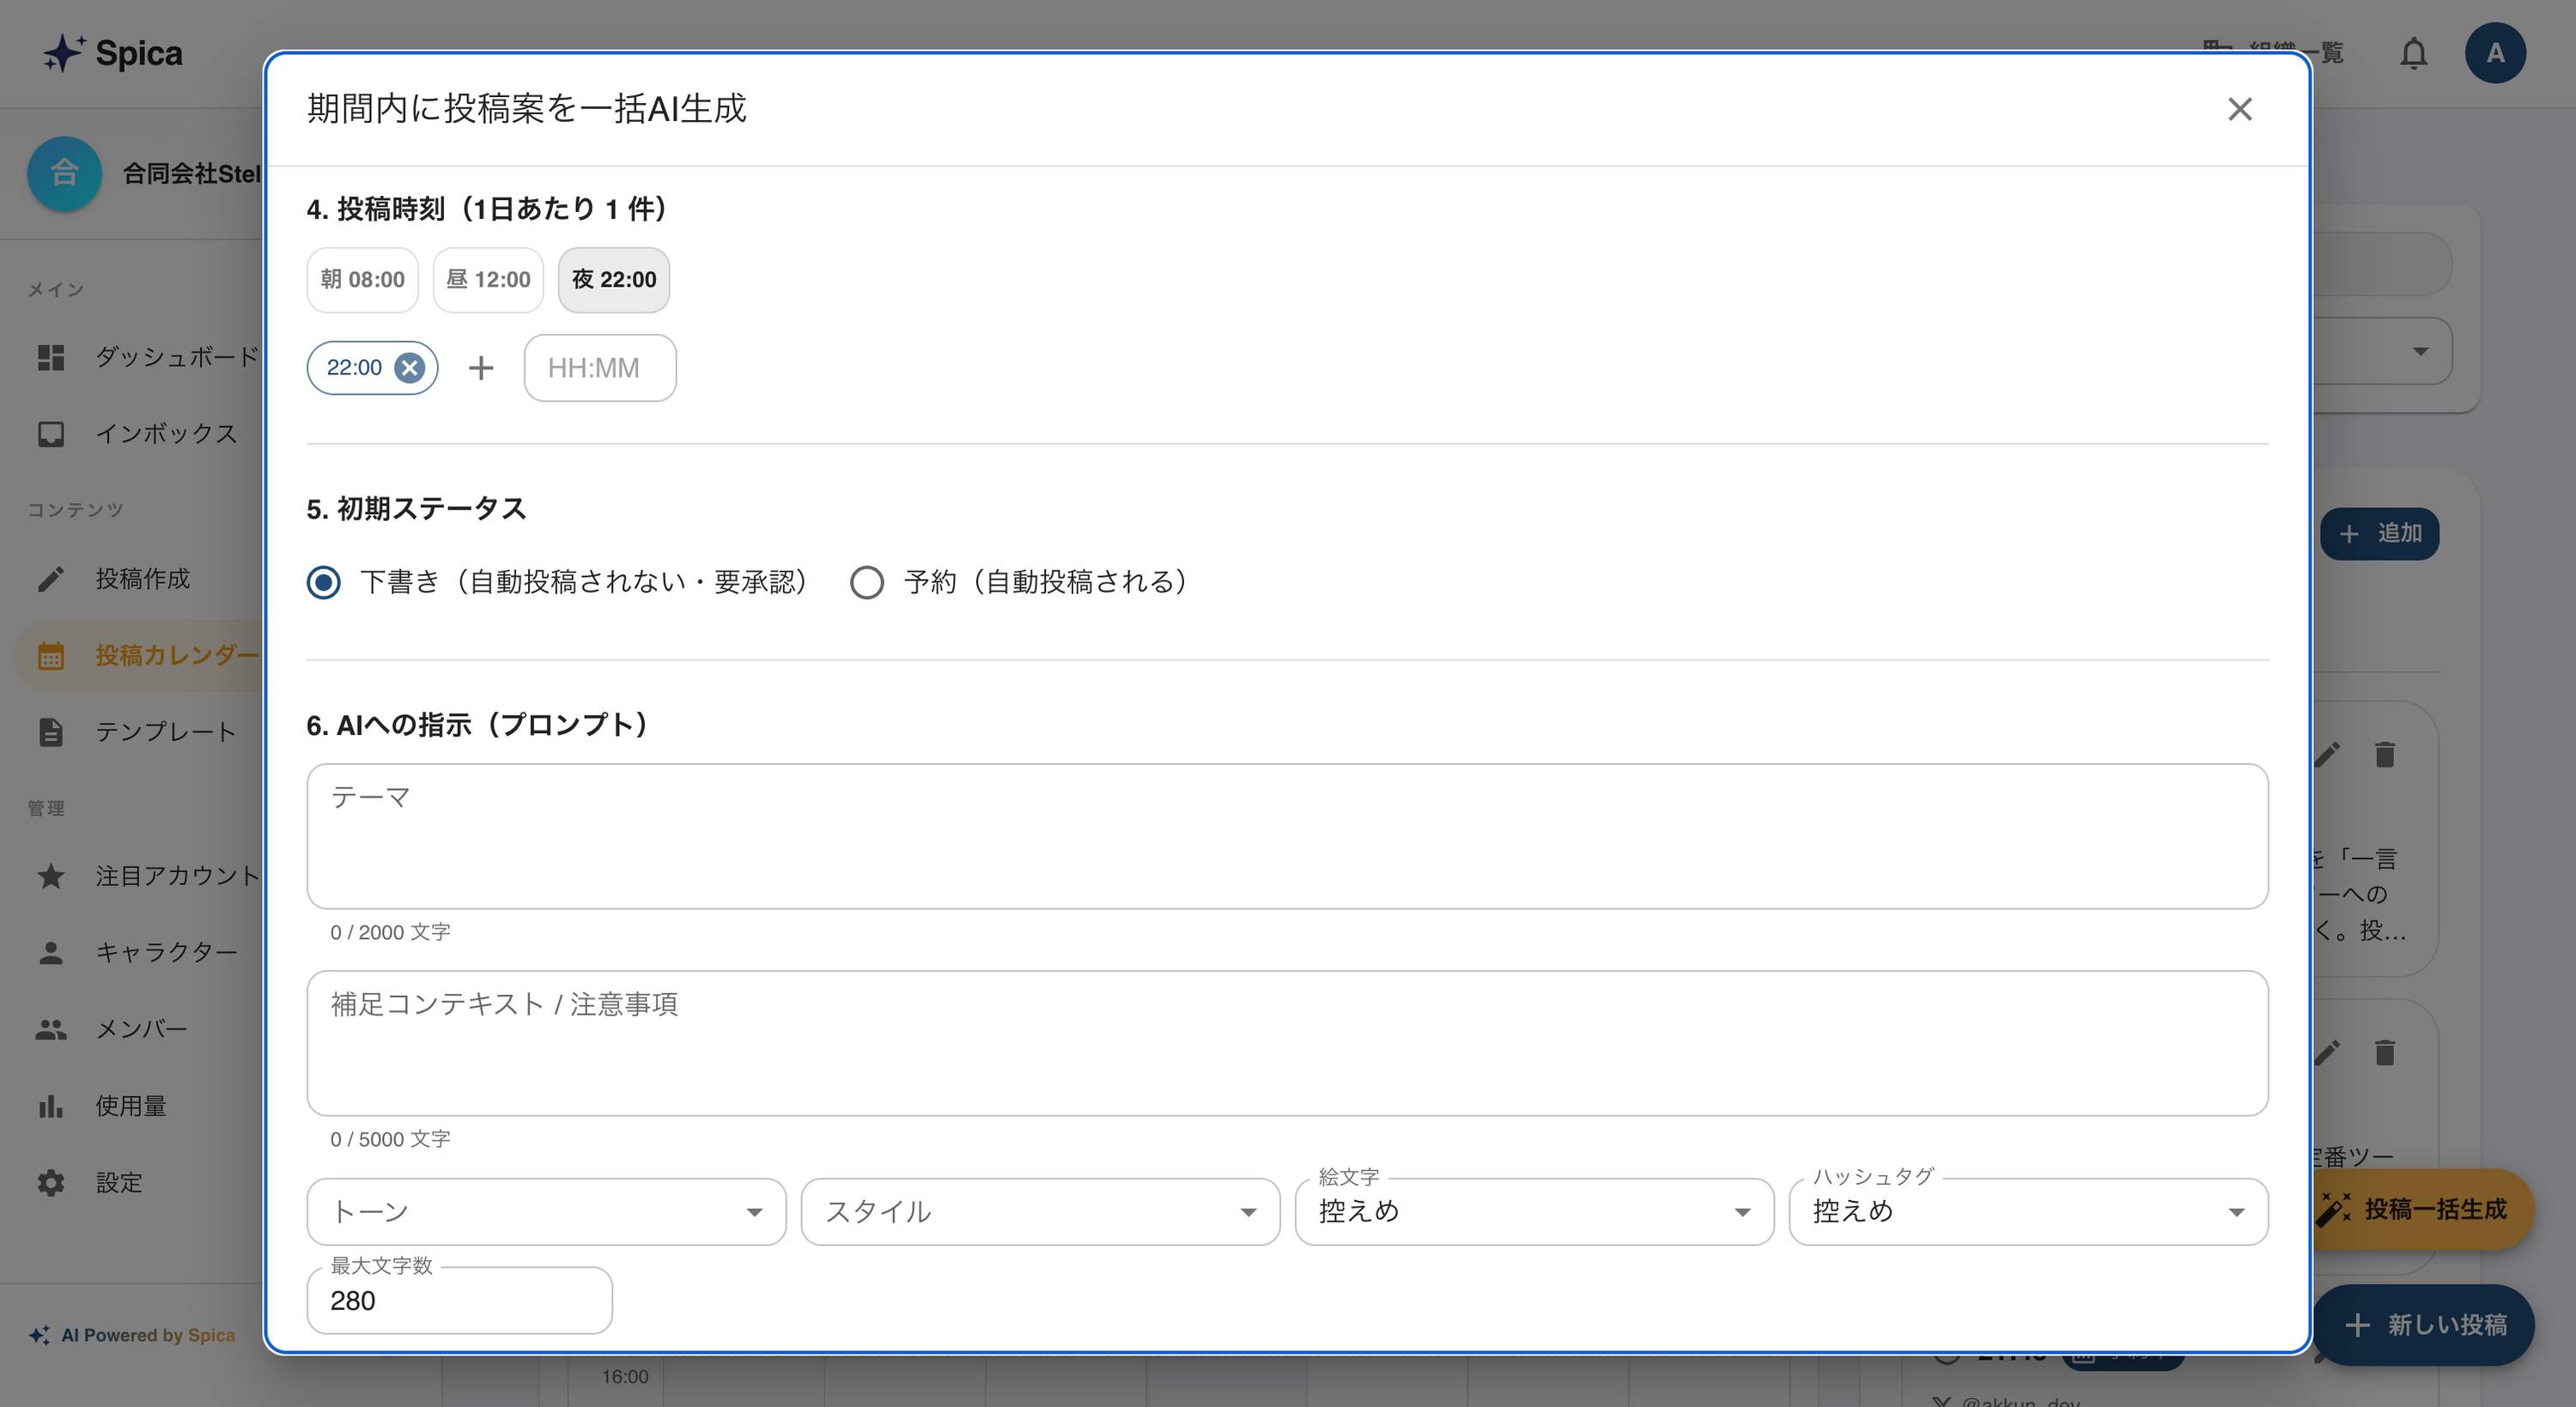Click the Spica logo

113,53
